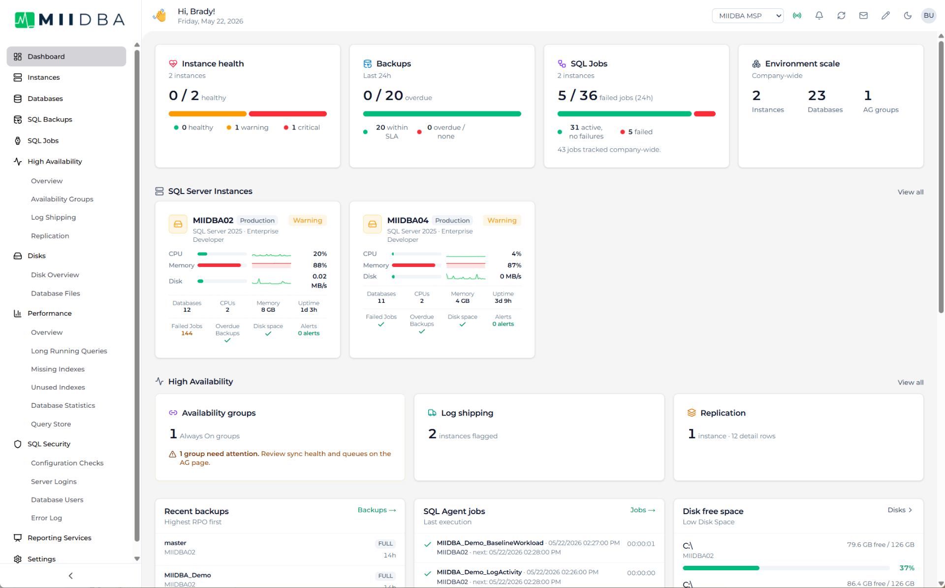Select Error Log submenu item

click(x=46, y=518)
